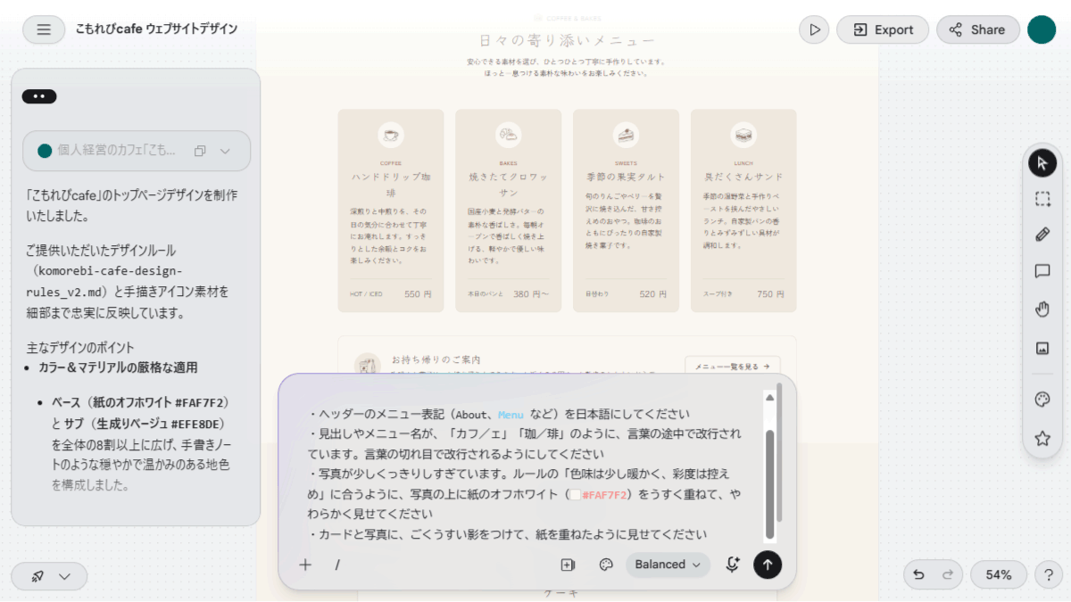Click the 550 円 price on the coffee card

point(418,294)
